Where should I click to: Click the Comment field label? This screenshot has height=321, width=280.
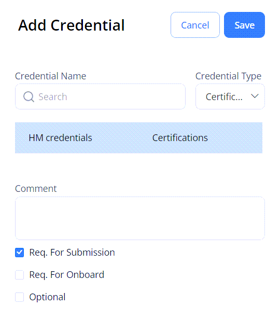pyautogui.click(x=36, y=189)
